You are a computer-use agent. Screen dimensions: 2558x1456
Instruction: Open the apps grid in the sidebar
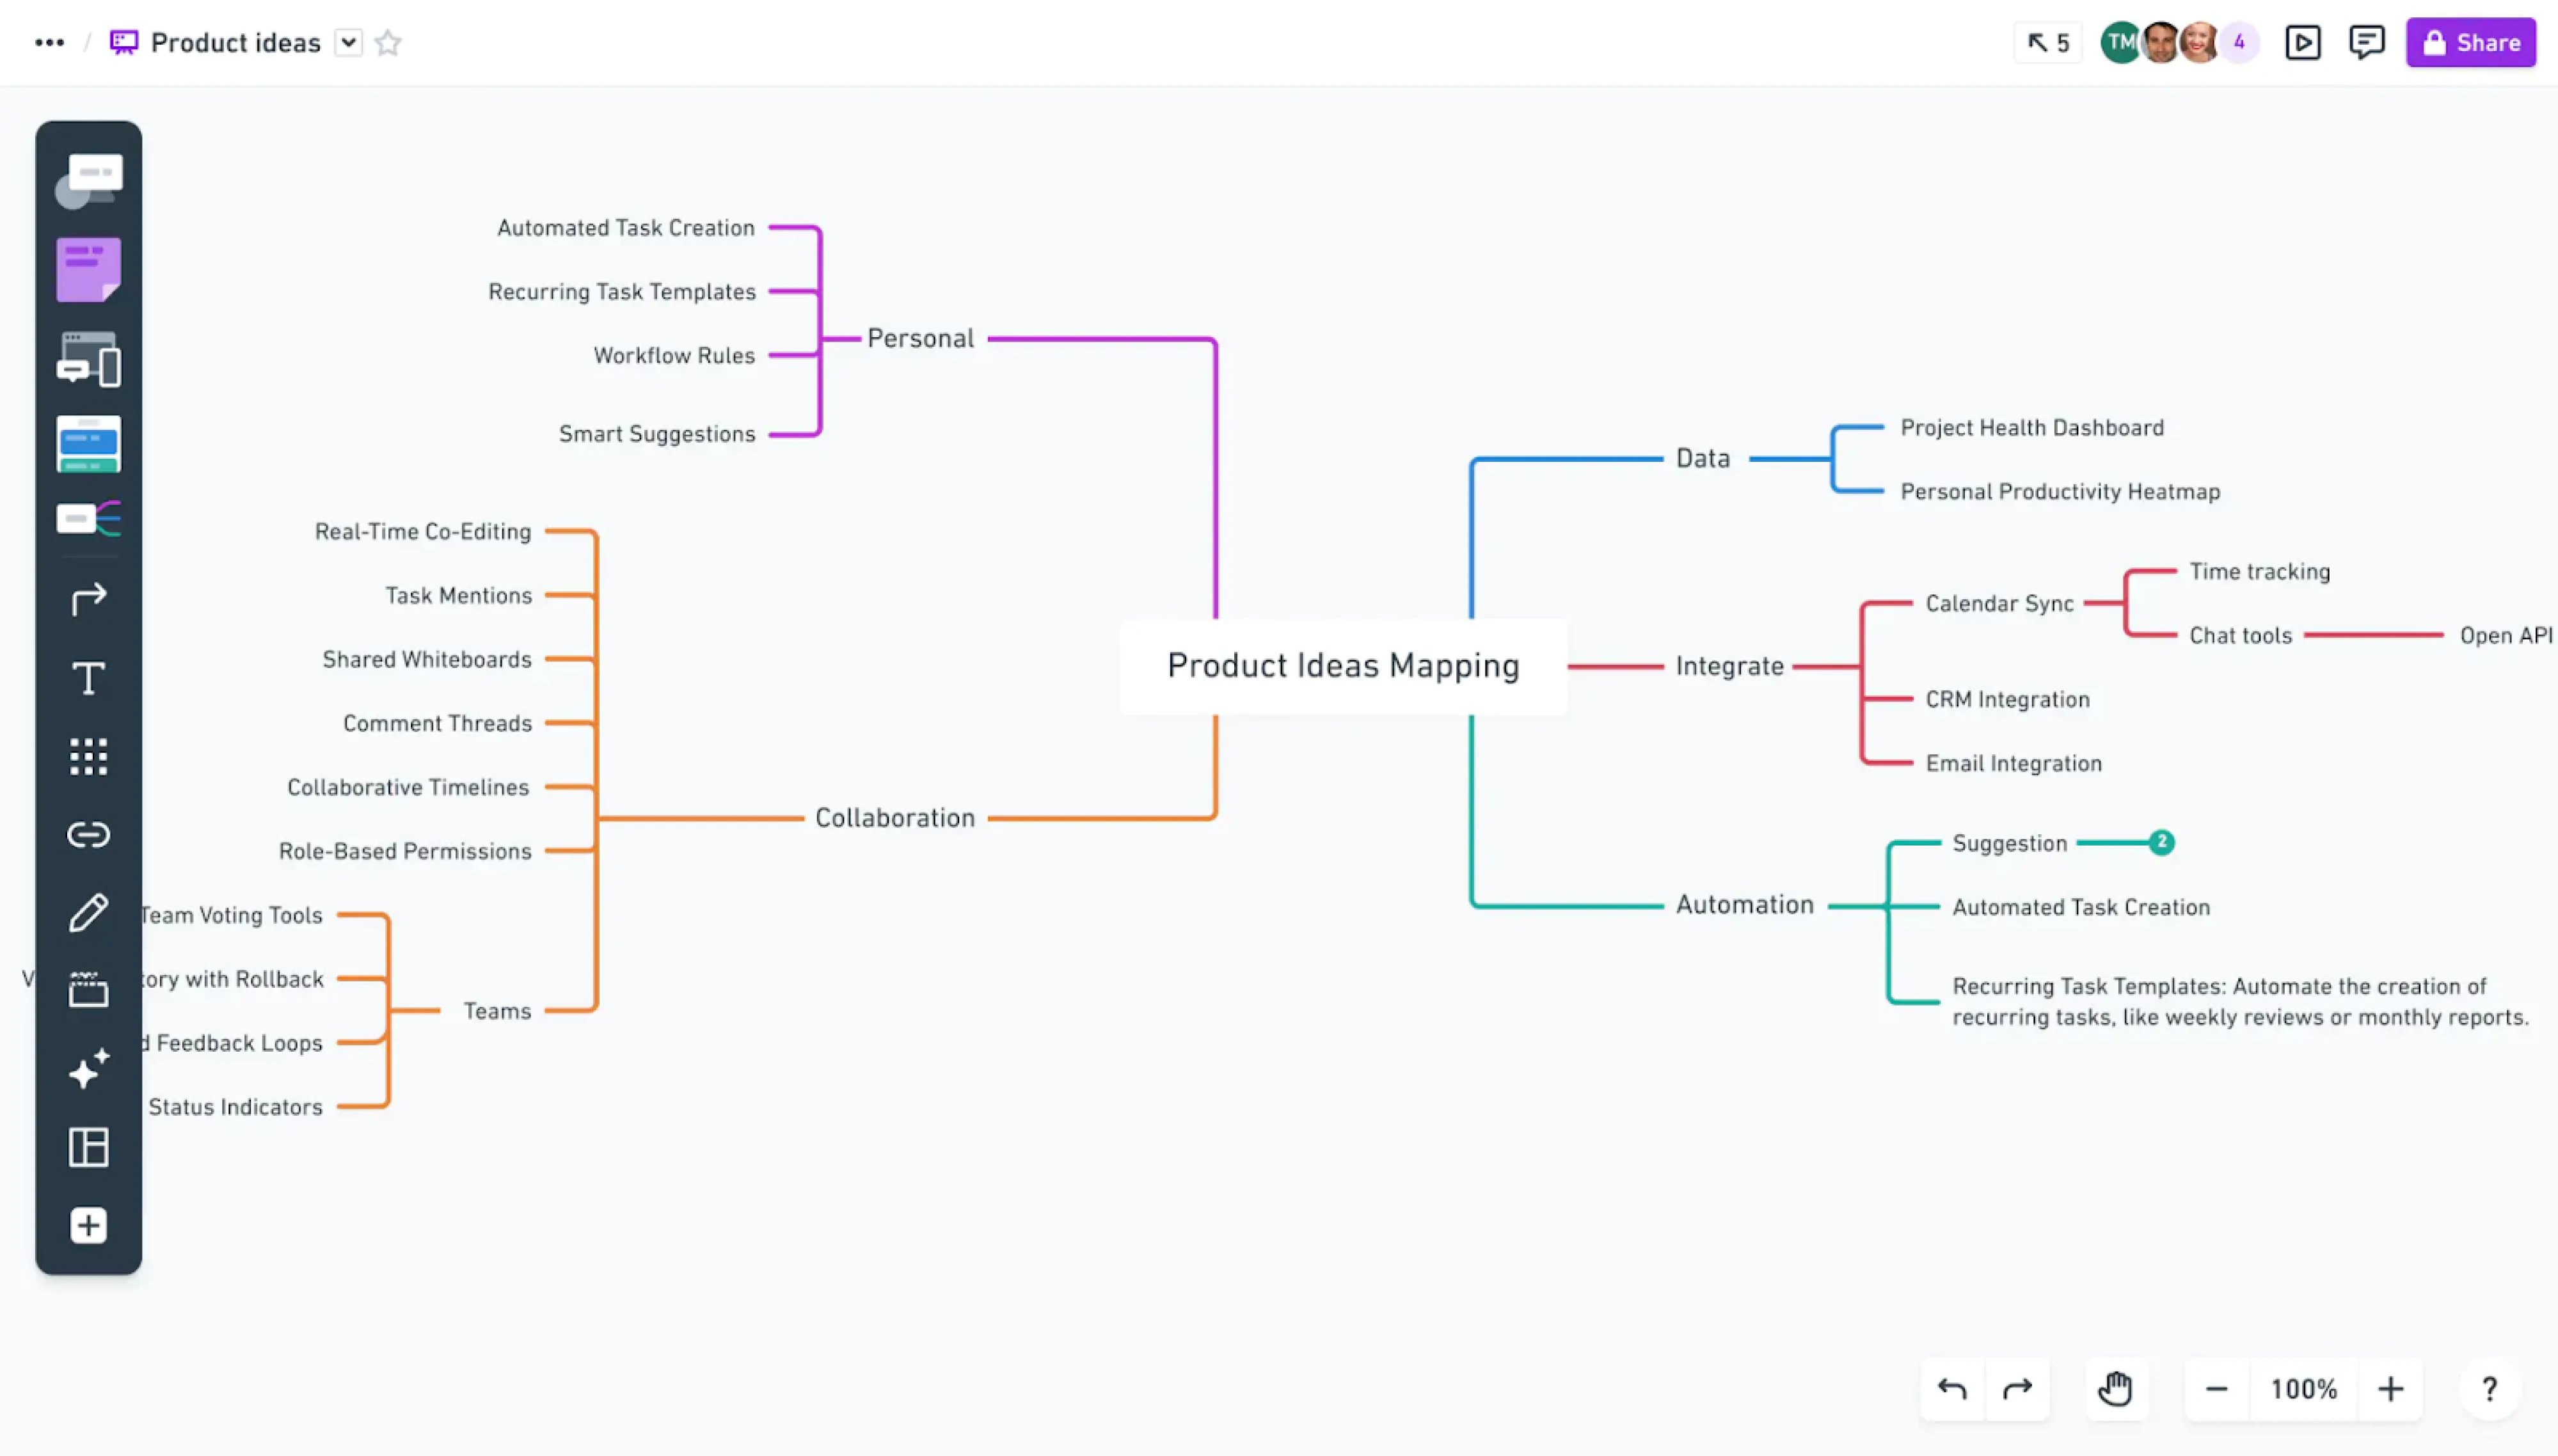(x=88, y=756)
